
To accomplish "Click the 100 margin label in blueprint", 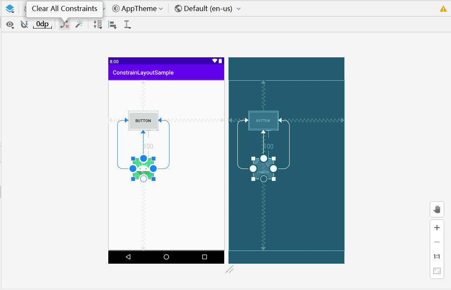I will (268, 146).
